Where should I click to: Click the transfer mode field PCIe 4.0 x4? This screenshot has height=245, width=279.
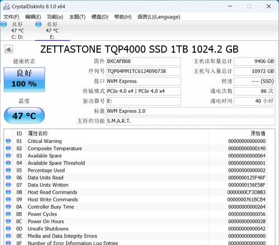[143, 91]
